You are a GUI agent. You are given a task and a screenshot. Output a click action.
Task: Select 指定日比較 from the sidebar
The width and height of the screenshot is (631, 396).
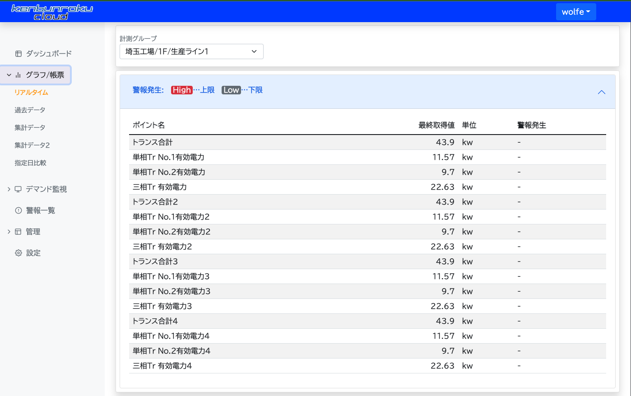[x=30, y=163]
